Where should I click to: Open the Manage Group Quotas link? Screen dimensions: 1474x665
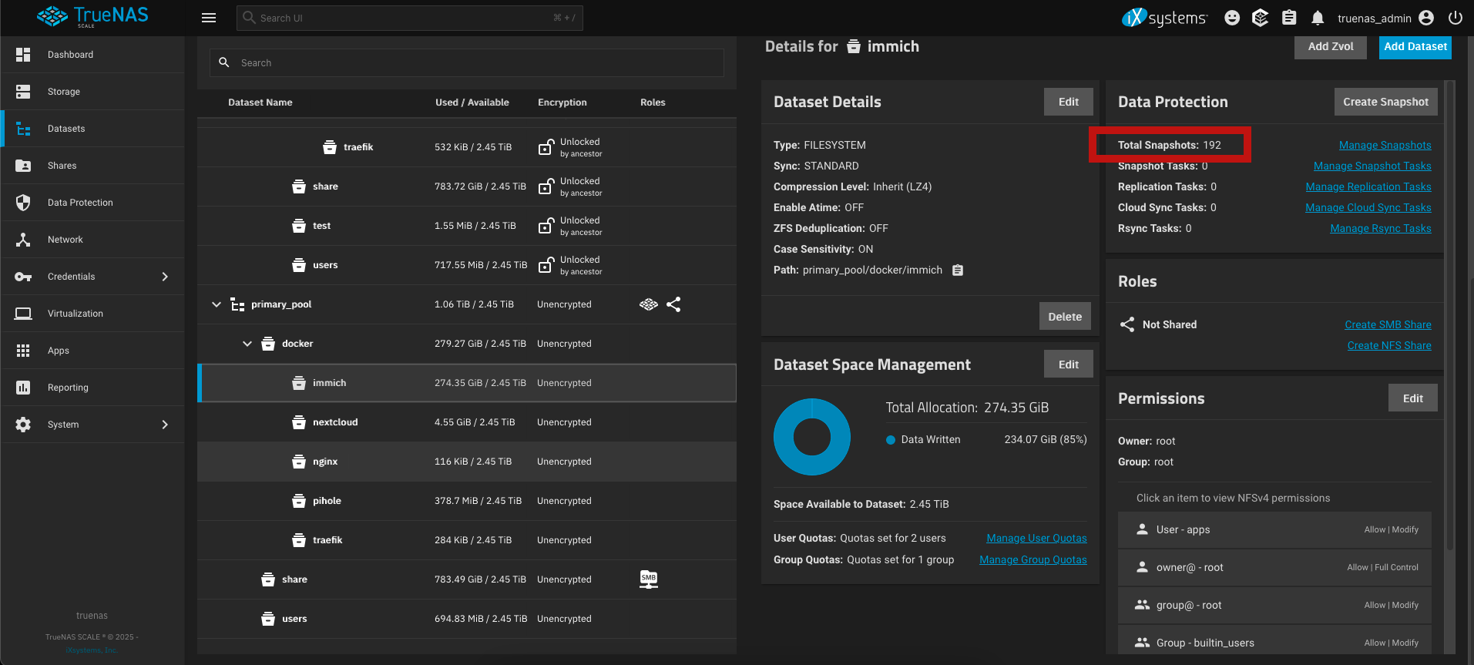[x=1033, y=559]
